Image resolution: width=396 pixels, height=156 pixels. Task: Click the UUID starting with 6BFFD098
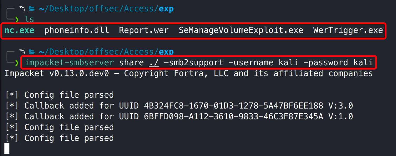pyautogui.click(x=233, y=116)
